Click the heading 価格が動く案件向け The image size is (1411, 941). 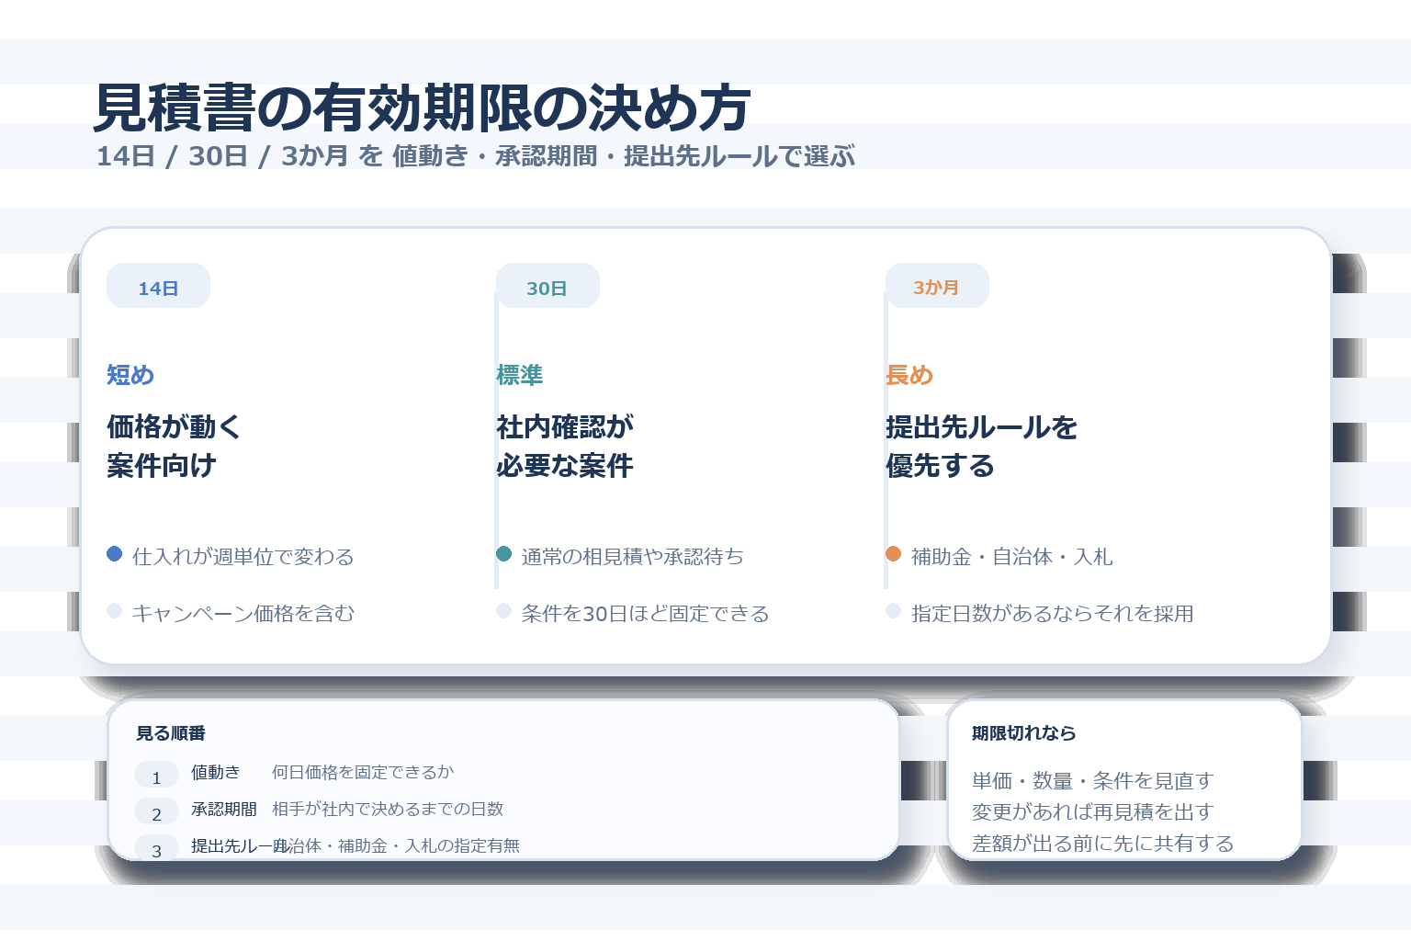coord(174,446)
